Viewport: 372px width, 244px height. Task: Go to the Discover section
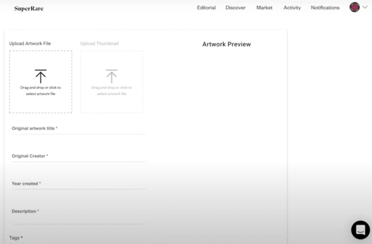[235, 8]
